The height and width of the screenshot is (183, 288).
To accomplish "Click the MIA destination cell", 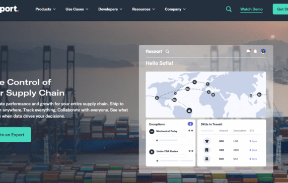I will click(x=236, y=159).
